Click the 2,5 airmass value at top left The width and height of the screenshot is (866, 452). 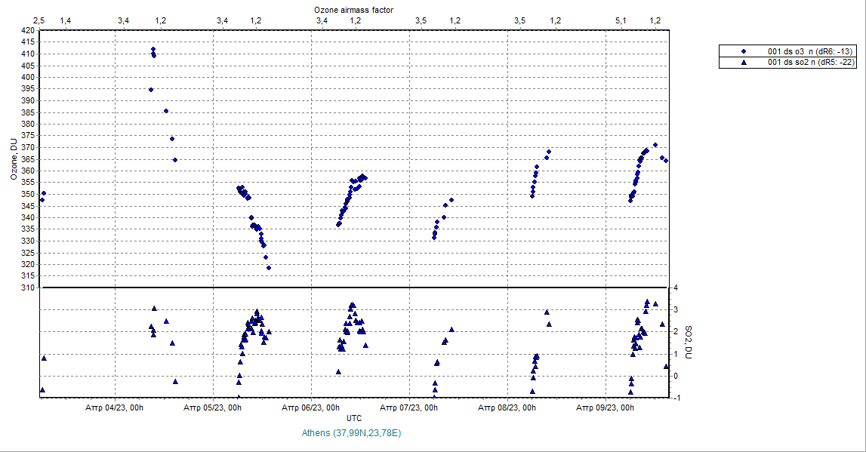coord(41,20)
